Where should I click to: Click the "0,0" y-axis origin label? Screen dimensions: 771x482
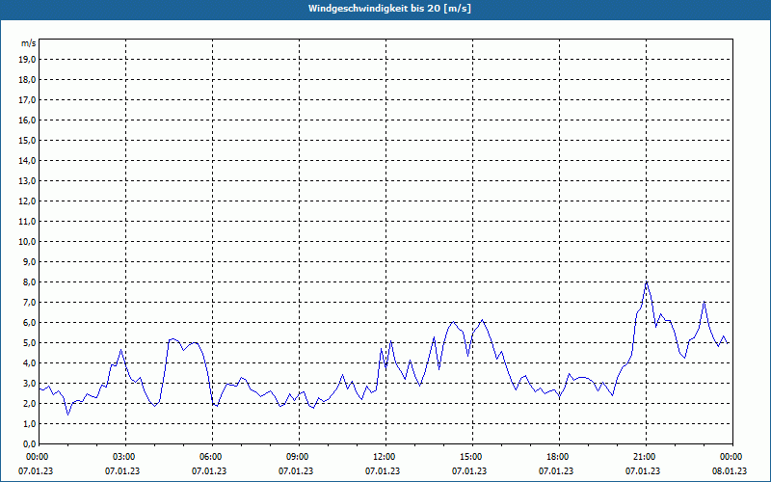30,443
